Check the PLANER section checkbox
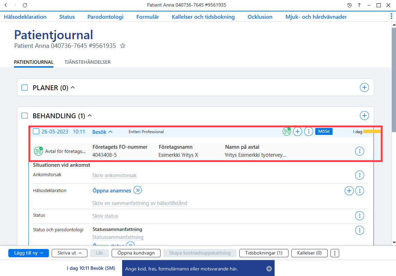The height and width of the screenshot is (276, 396). 25,88
